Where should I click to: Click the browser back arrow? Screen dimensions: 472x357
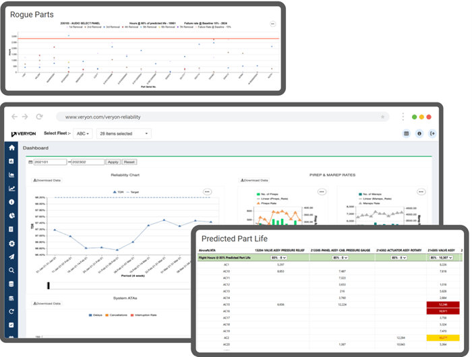click(x=14, y=117)
